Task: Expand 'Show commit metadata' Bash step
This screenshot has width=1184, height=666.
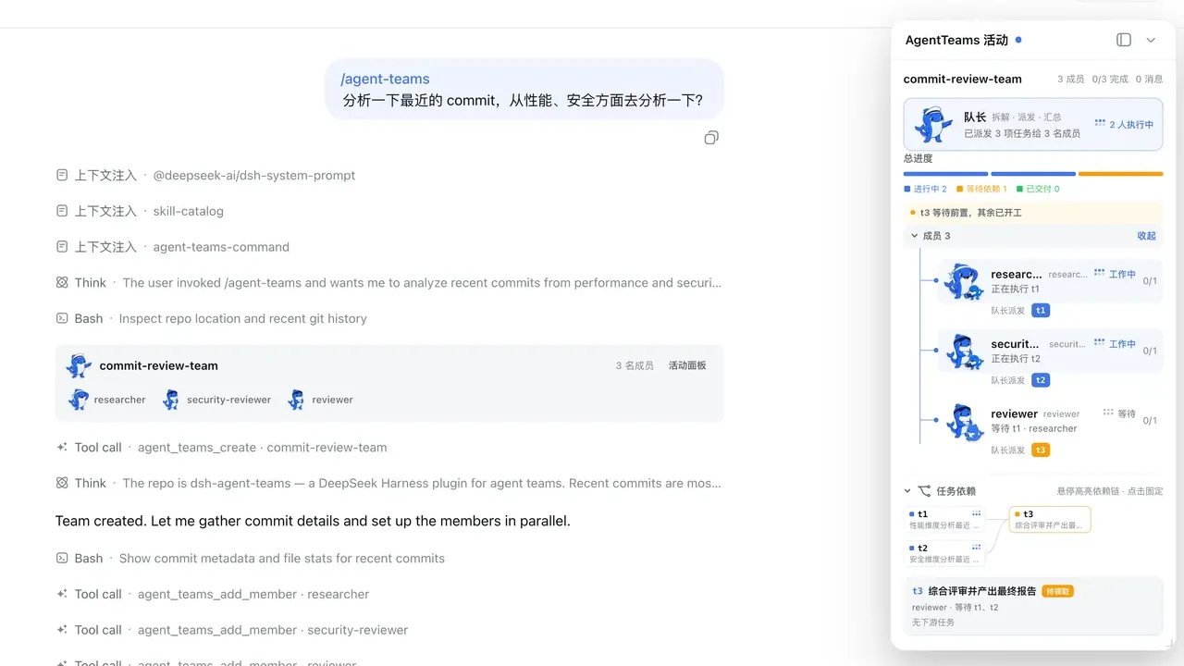Action: point(251,559)
